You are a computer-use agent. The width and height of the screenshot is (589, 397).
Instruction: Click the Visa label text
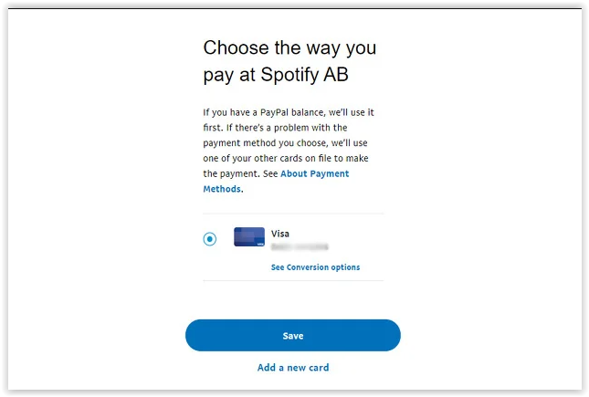pos(280,234)
